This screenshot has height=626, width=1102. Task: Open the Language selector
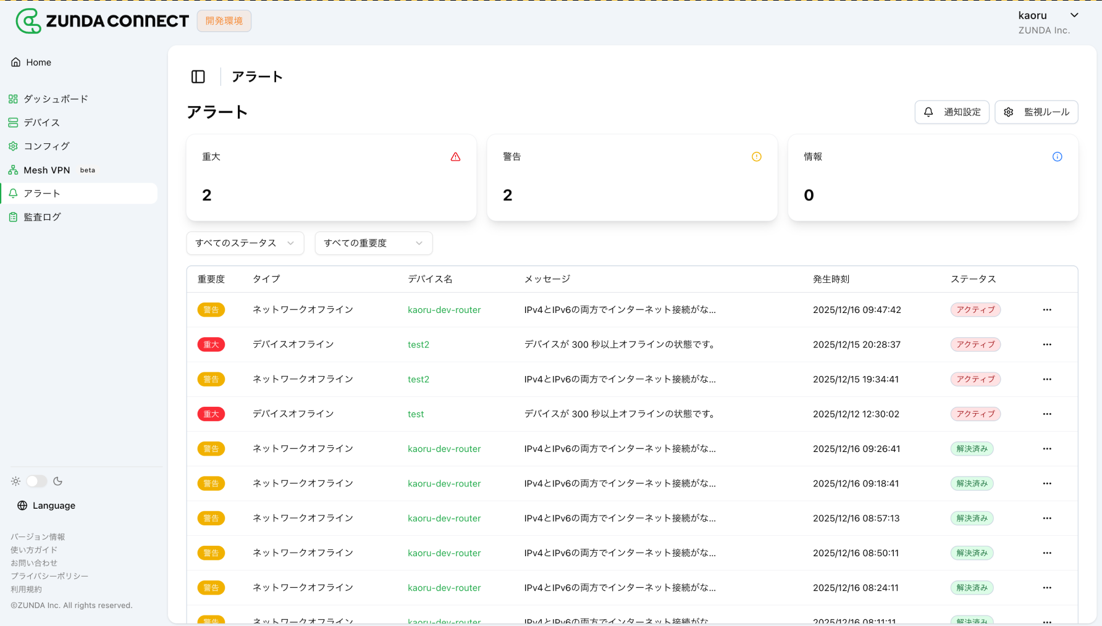click(x=54, y=506)
